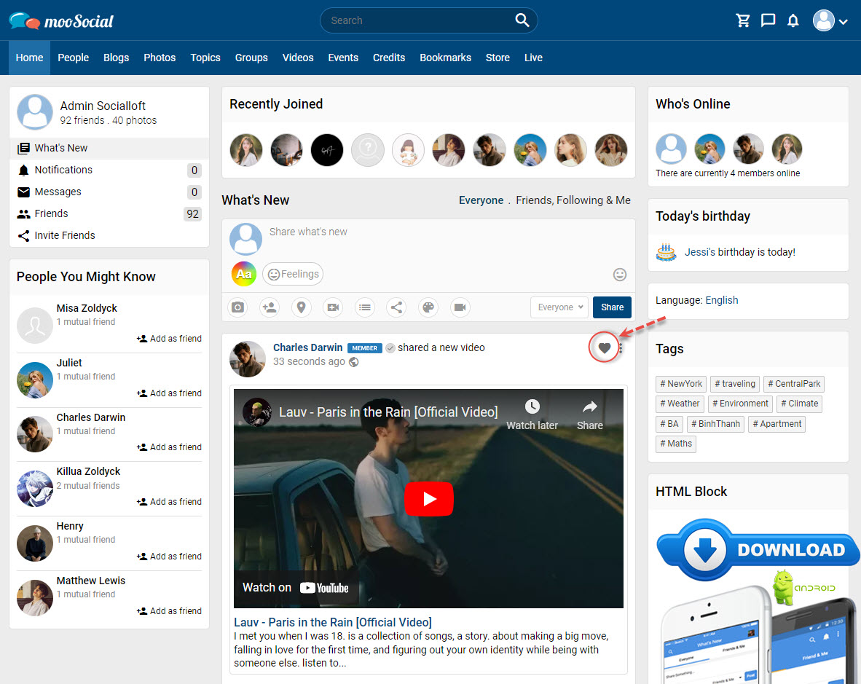The height and width of the screenshot is (684, 861).
Task: Add Killua Zoldyck as friend
Action: (169, 502)
